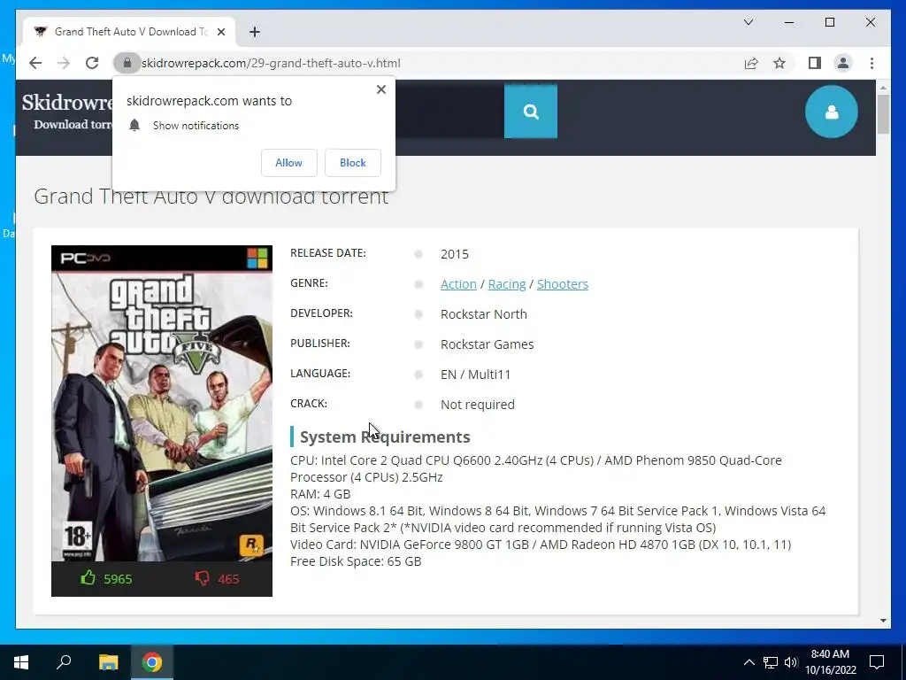Viewport: 906px width, 680px height.
Task: Block notifications from skidrowrepack.com
Action: 352,163
